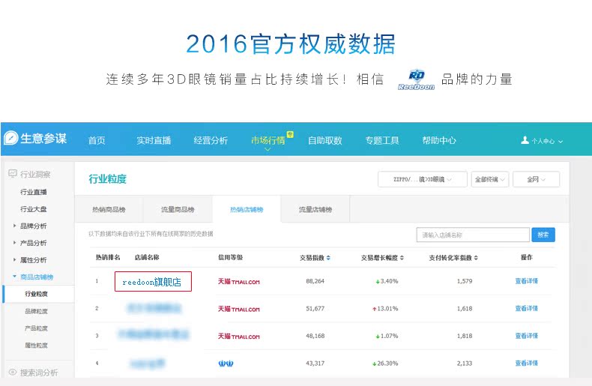Open the 个人中心 dropdown menu
Image resolution: width=592 pixels, height=386 pixels.
click(x=542, y=140)
